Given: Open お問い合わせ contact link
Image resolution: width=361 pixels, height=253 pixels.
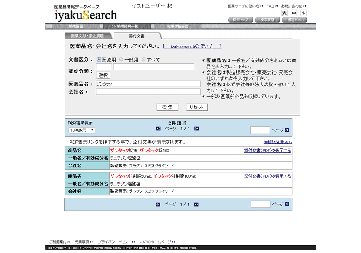Looking at the screenshot, I should [x=294, y=6].
